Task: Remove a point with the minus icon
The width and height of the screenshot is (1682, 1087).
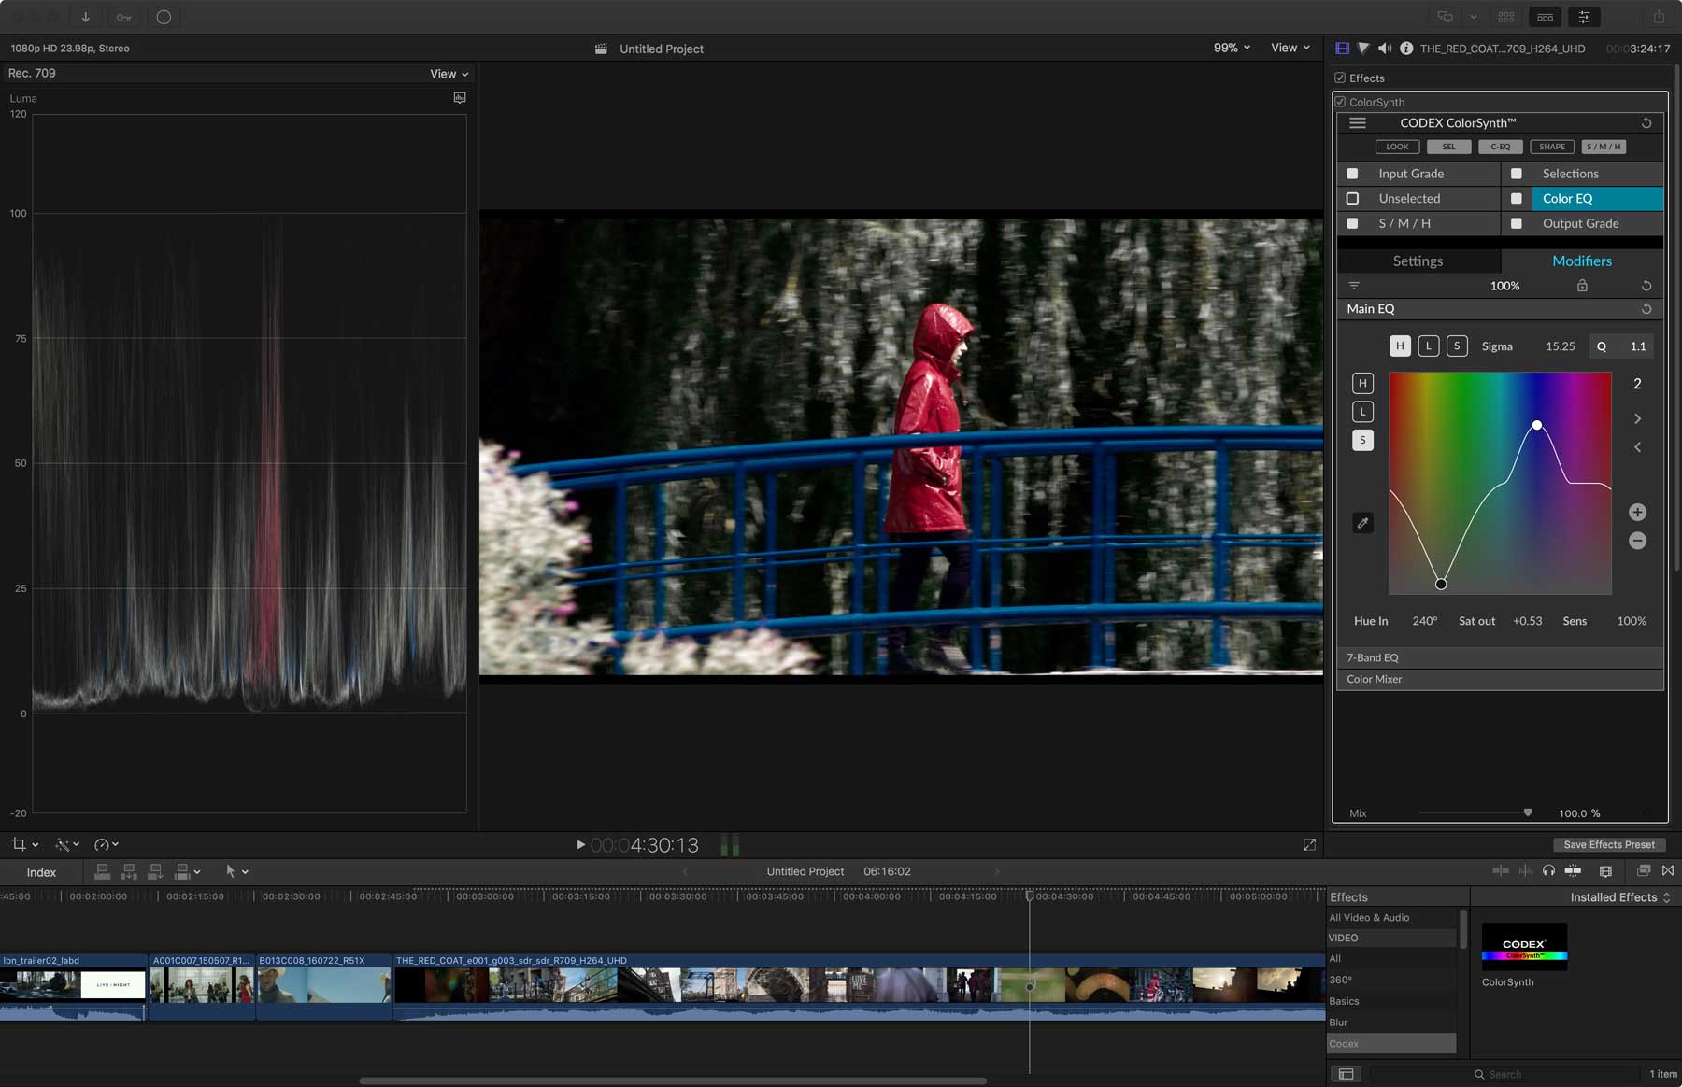Action: [1637, 541]
